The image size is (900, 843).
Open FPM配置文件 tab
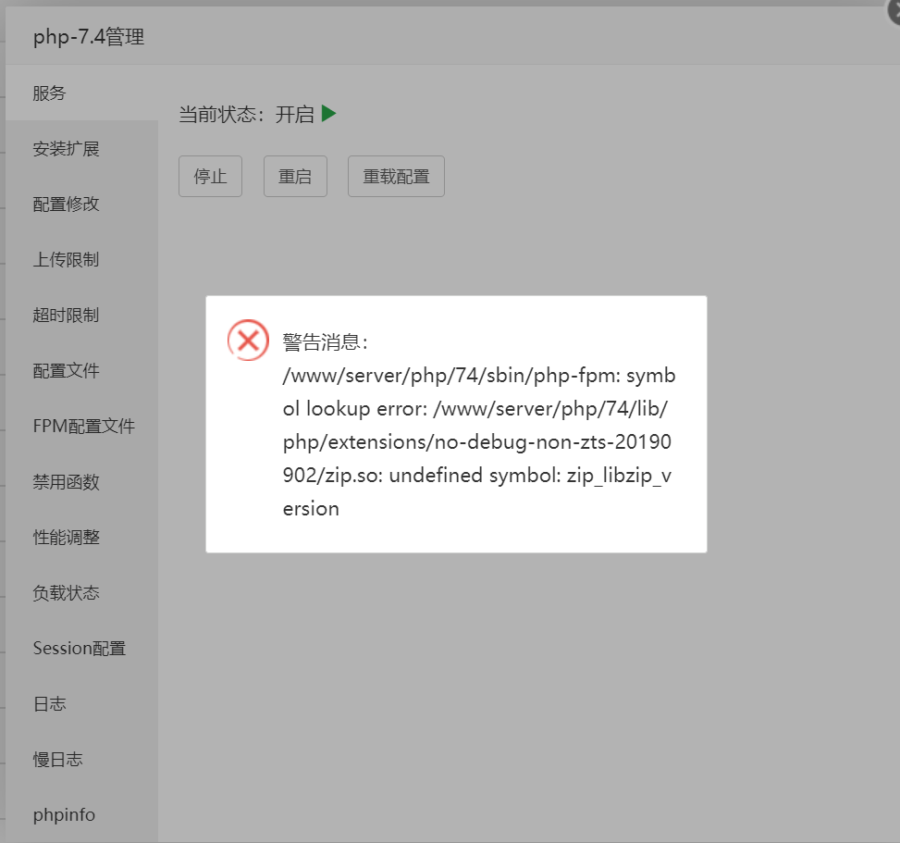pyautogui.click(x=81, y=426)
